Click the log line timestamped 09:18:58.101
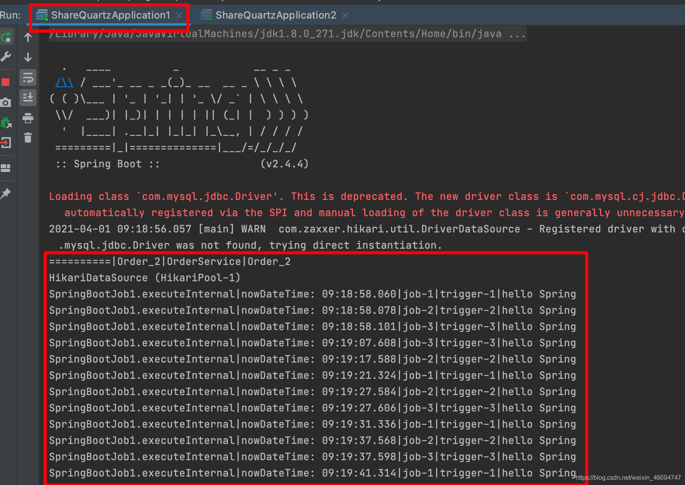This screenshot has width=685, height=485. tap(312, 327)
